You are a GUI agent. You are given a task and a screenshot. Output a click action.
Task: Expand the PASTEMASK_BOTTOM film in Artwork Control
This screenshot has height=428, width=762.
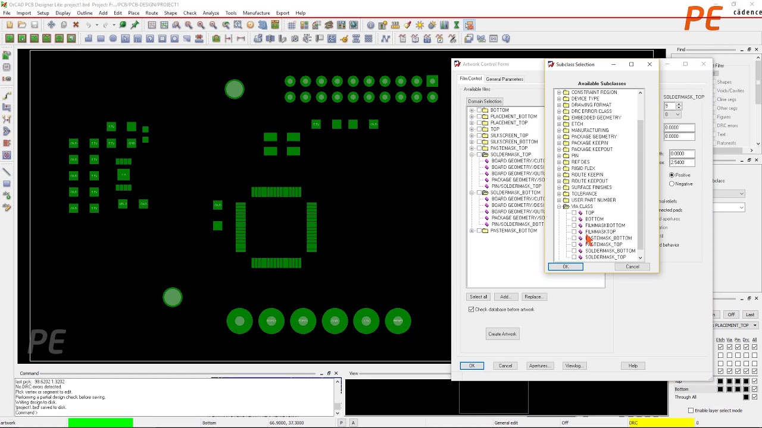(471, 231)
